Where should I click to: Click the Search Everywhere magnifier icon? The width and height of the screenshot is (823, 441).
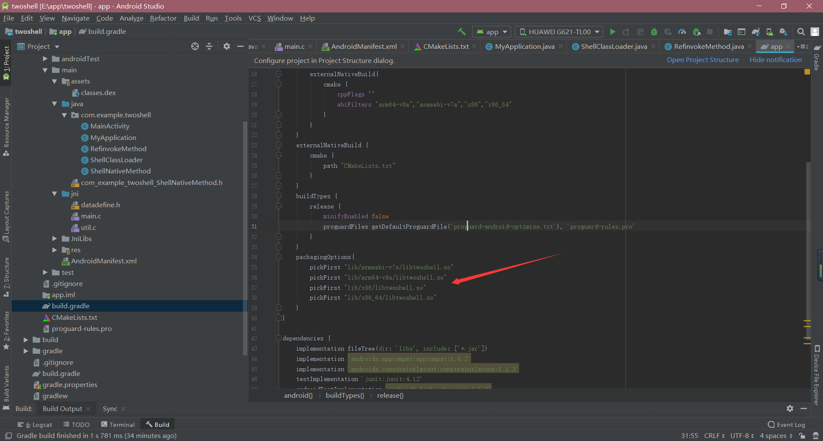coord(801,32)
